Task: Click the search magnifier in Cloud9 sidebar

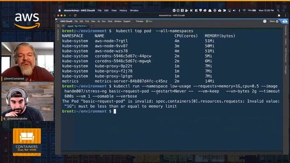Action: coord(58,26)
